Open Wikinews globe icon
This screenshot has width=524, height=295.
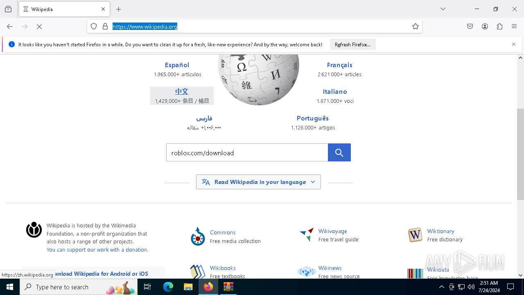(307, 272)
